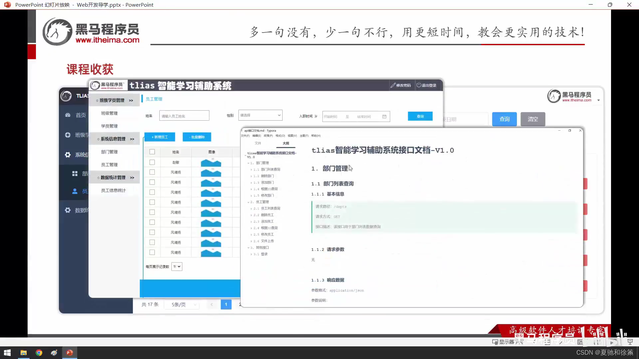Image resolution: width=639 pixels, height=359 pixels.
Task: Click the TLIAS round logo in dark sidebar
Action: tap(66, 96)
